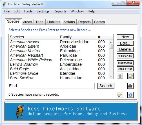The height and width of the screenshot is (125, 142).
Task: Click the Area Filter button
Action: (x=125, y=69)
